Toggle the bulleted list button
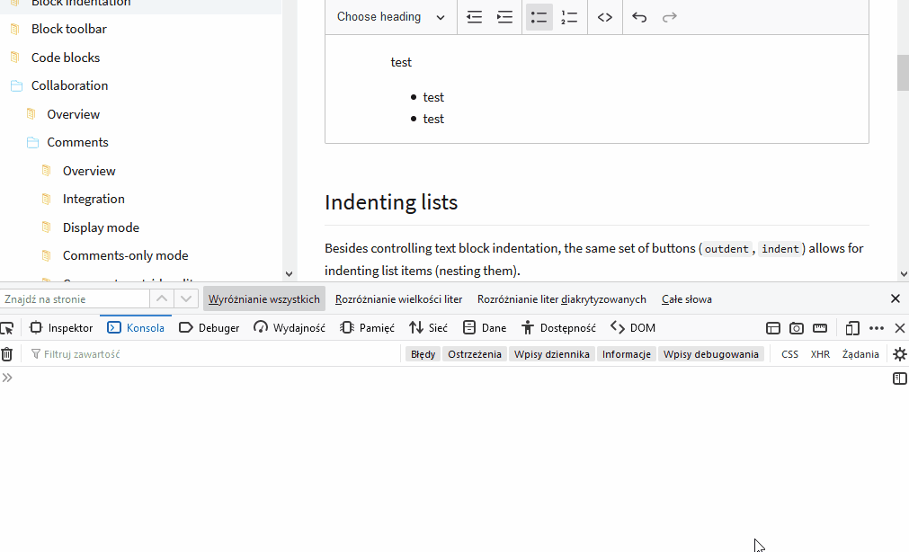The image size is (909, 552). 539,17
